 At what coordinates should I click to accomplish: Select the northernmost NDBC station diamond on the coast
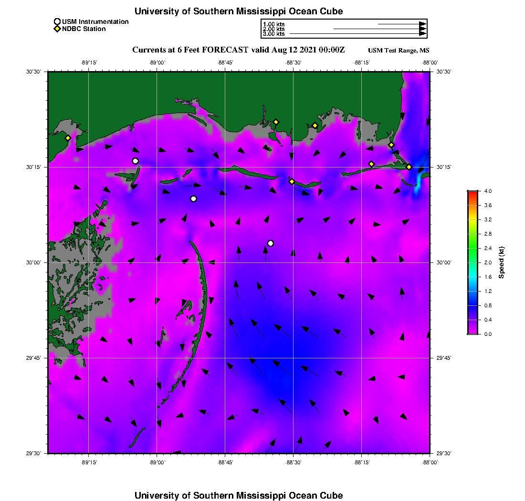click(276, 122)
